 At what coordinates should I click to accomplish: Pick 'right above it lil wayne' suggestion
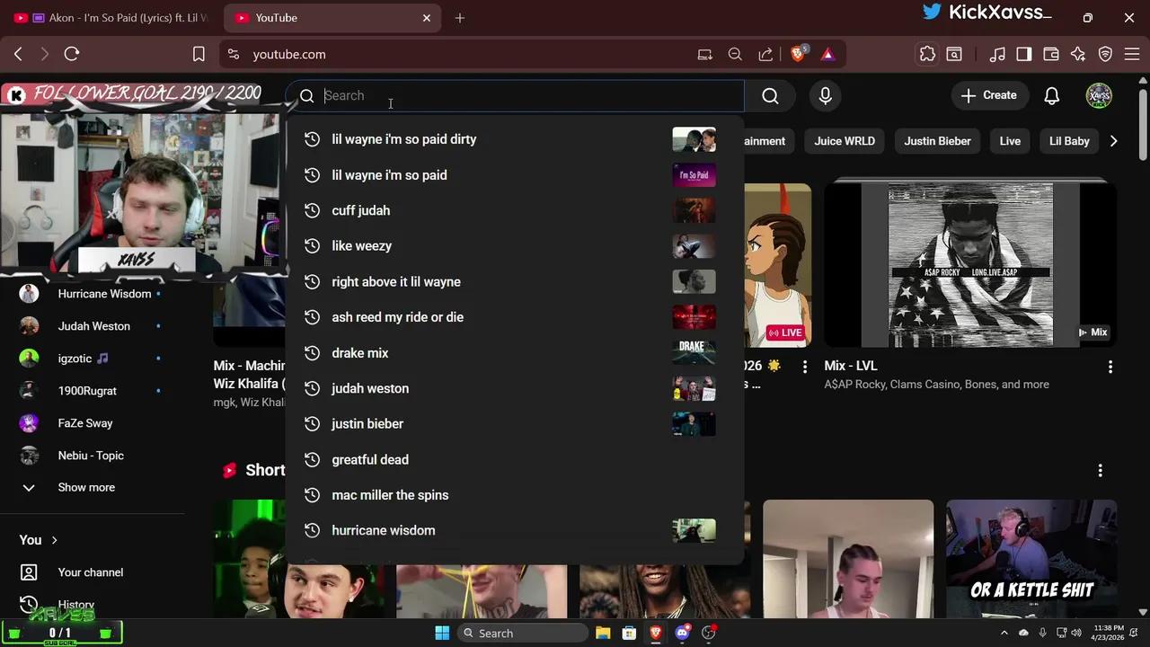[515, 281]
